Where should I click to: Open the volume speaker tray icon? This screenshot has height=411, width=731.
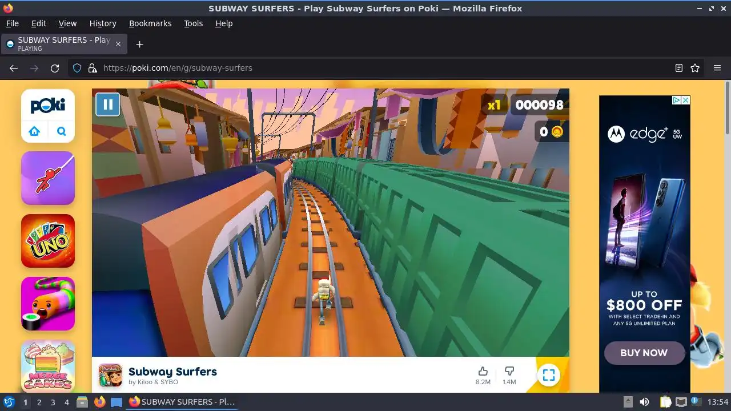coord(644,402)
